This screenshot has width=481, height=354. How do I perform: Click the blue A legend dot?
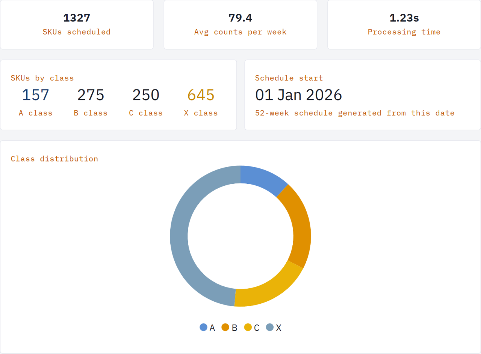click(204, 327)
